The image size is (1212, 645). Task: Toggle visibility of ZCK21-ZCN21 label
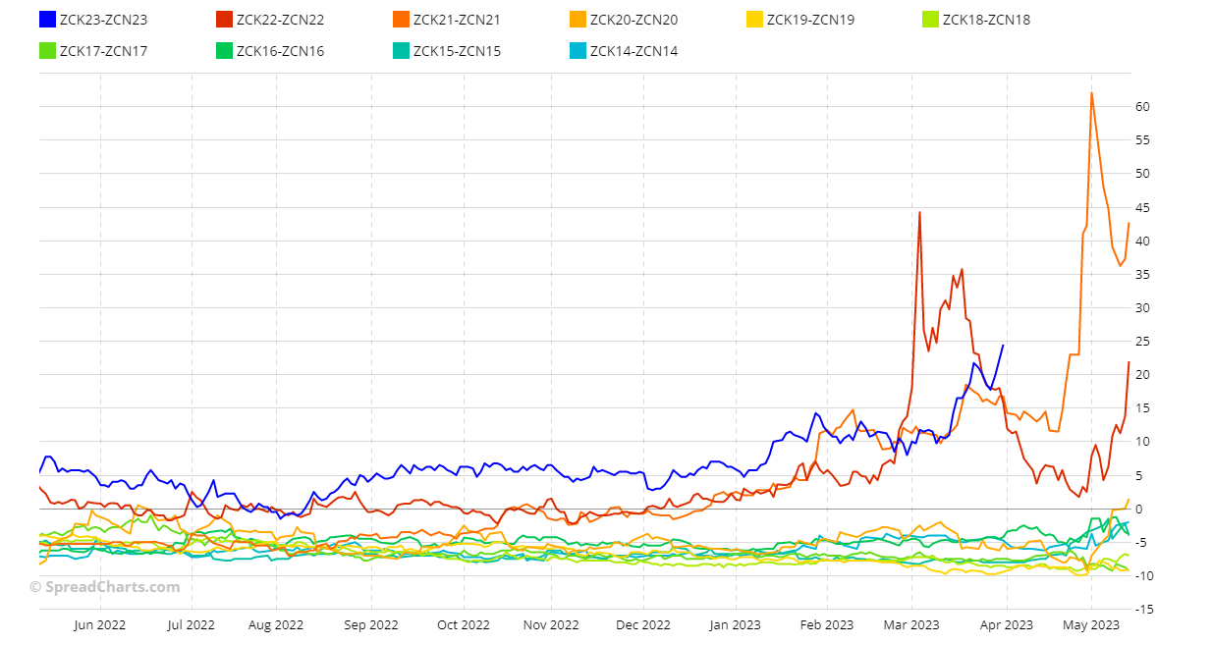coord(457,20)
